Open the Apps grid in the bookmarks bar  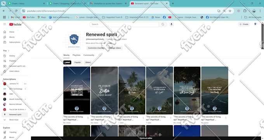tap(4, 17)
